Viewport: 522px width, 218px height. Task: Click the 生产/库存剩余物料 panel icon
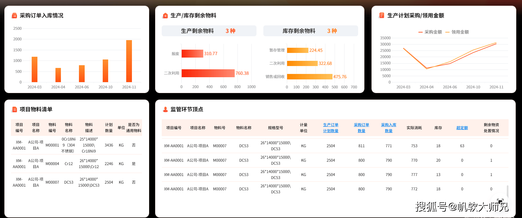pos(165,16)
